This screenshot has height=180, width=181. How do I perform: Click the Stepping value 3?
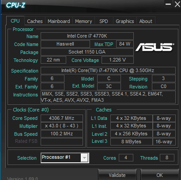point(164,78)
